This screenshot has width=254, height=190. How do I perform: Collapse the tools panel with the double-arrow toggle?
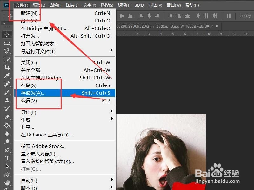[x=3, y=23]
